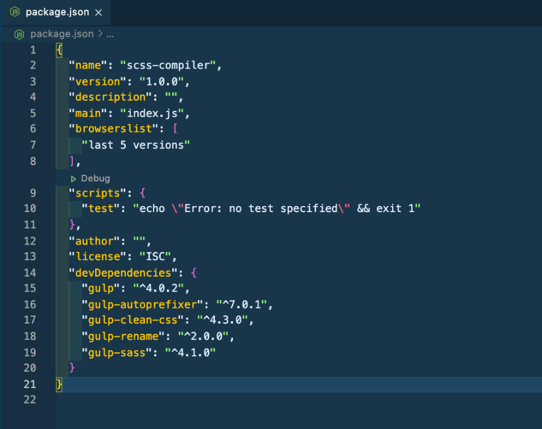Click the "^4.0.2" value
542x429 pixels.
(x=158, y=288)
